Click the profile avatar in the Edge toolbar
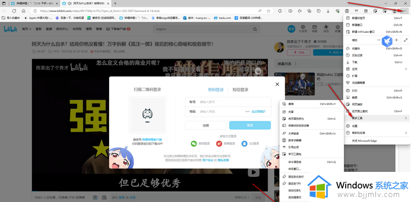 click(395, 11)
